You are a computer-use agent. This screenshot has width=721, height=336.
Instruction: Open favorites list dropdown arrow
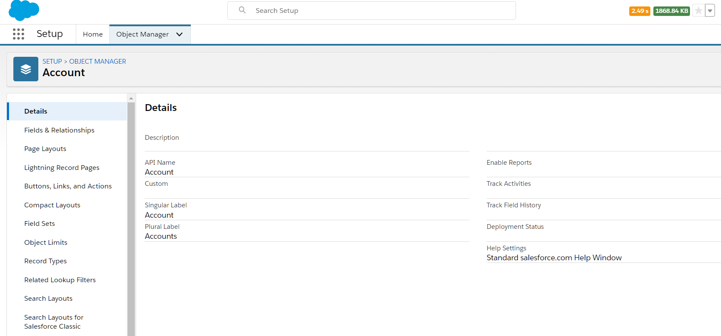[x=710, y=11]
